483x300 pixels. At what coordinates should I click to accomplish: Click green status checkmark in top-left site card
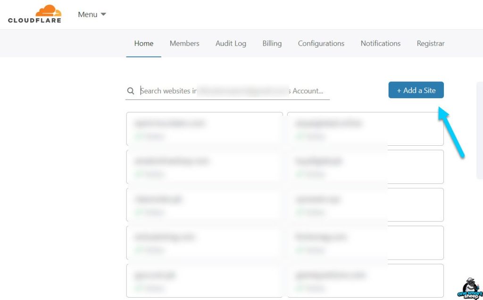tap(139, 136)
